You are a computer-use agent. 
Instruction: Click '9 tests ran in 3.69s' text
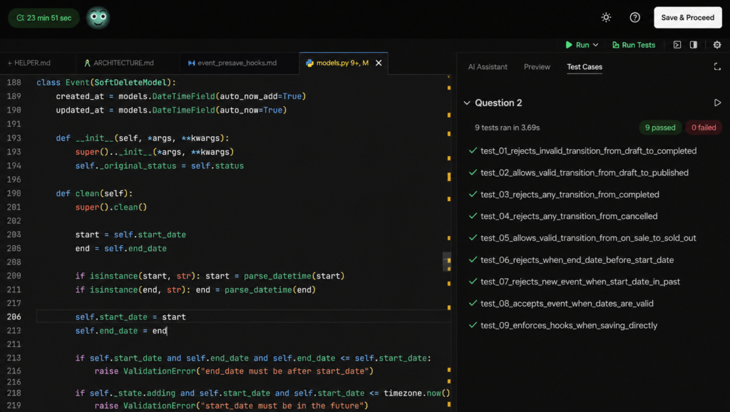tap(507, 128)
